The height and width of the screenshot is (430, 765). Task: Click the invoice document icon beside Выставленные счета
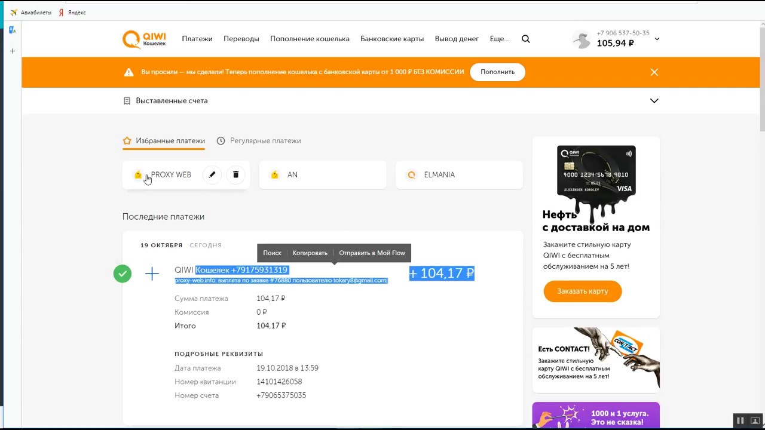[x=127, y=101]
